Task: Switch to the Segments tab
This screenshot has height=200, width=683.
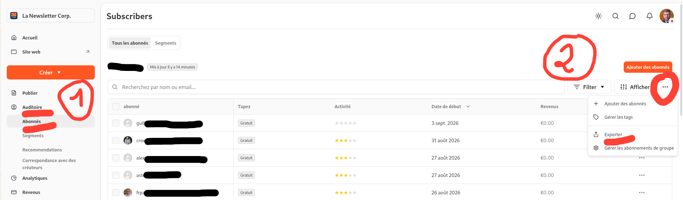Action: 166,43
